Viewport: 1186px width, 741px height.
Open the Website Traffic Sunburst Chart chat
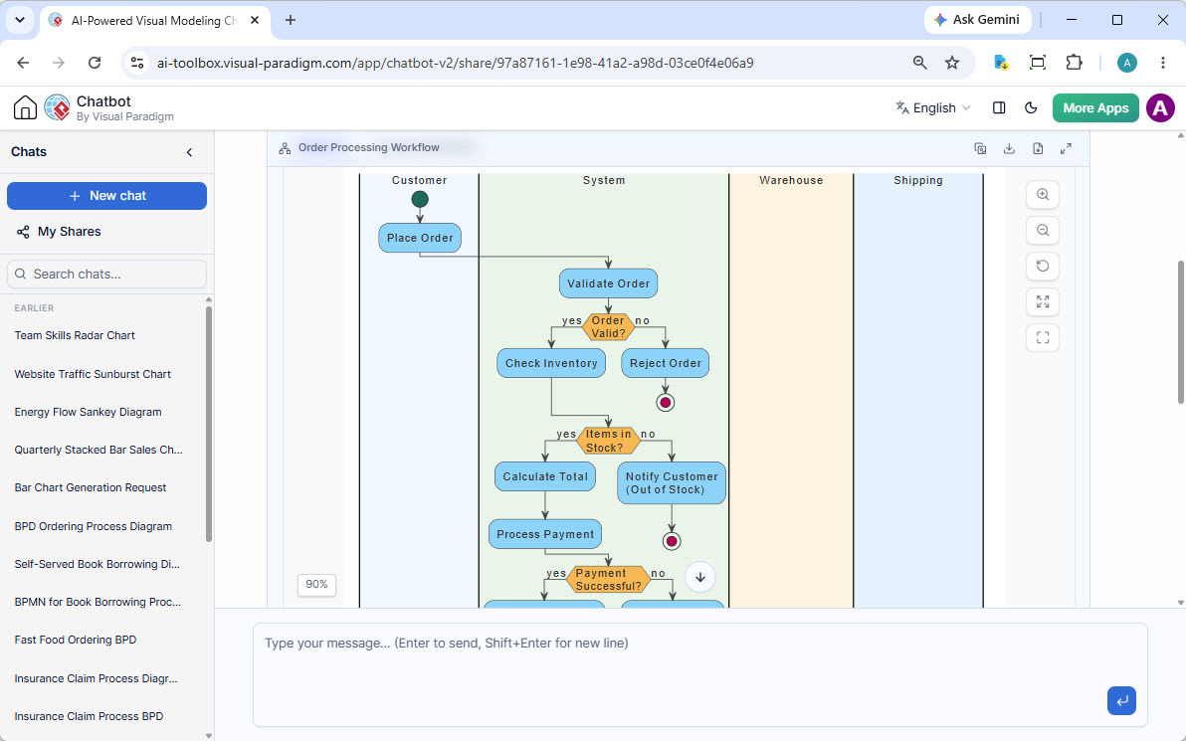(93, 374)
